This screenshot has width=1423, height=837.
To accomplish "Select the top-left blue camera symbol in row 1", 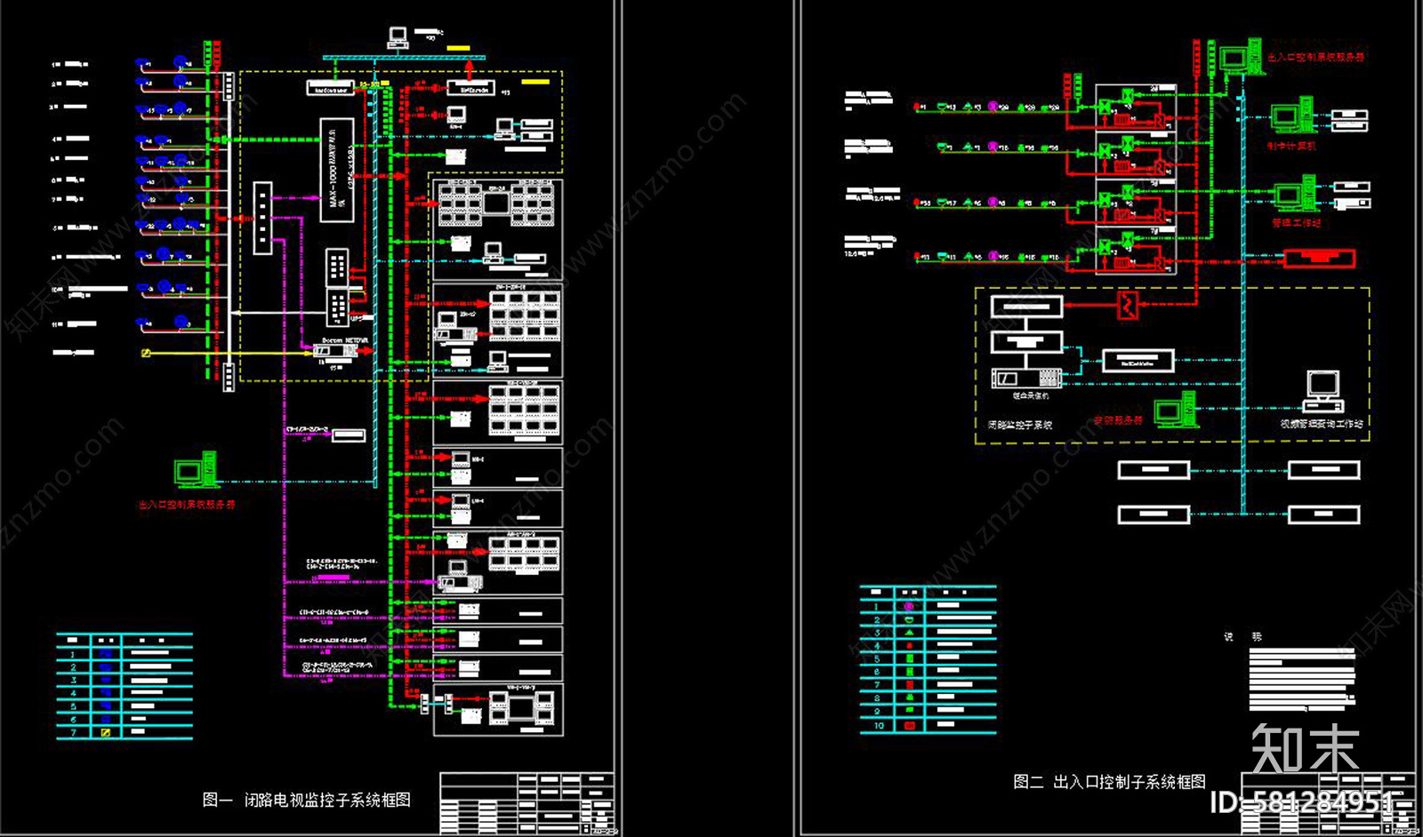I will [x=142, y=64].
